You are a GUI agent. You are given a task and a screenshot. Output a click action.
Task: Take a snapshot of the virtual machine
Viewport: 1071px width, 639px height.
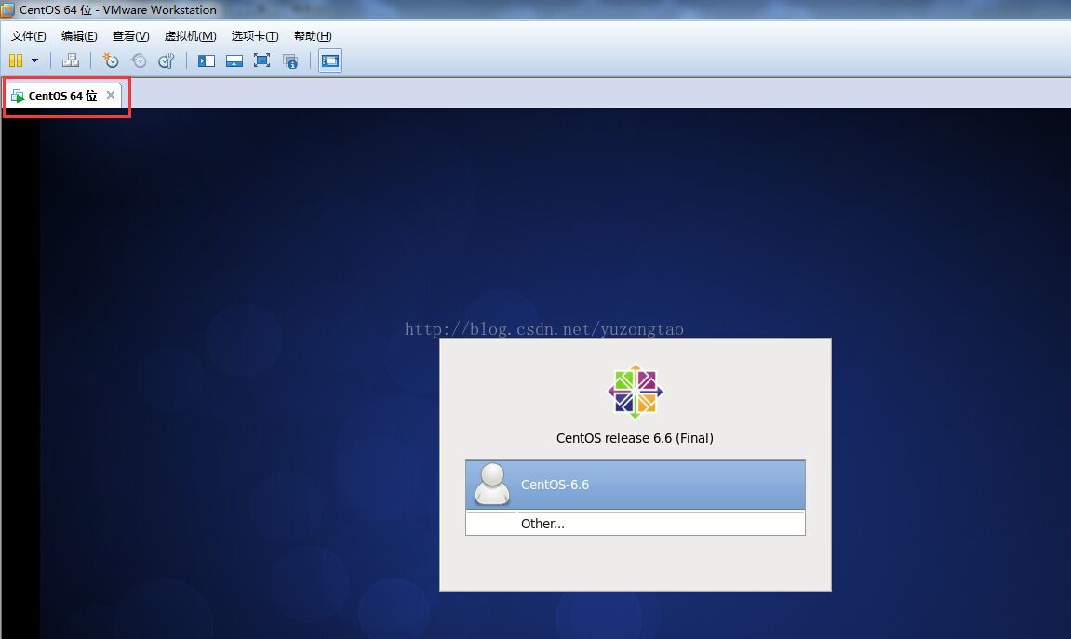tap(110, 60)
